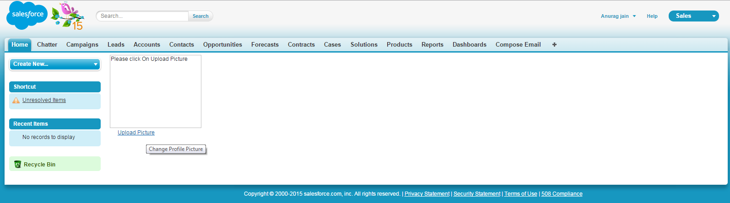Viewport: 730px width, 203px height.
Task: Open the Sales app switcher dropdown
Action: tap(694, 16)
